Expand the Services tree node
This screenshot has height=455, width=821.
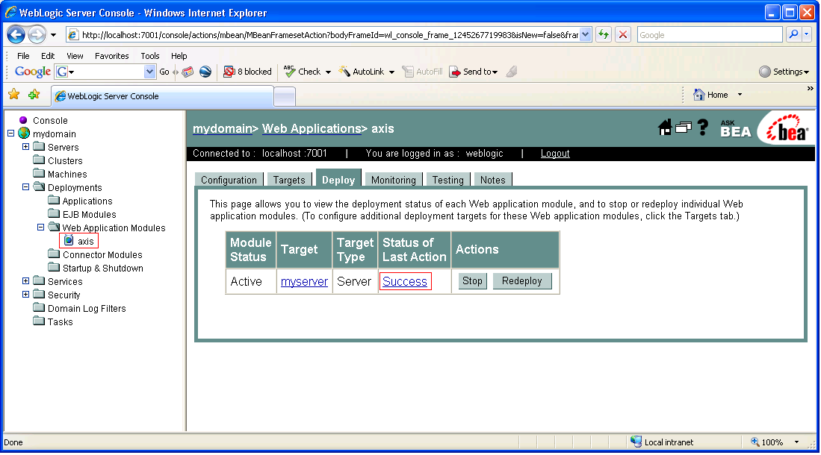pyautogui.click(x=25, y=281)
